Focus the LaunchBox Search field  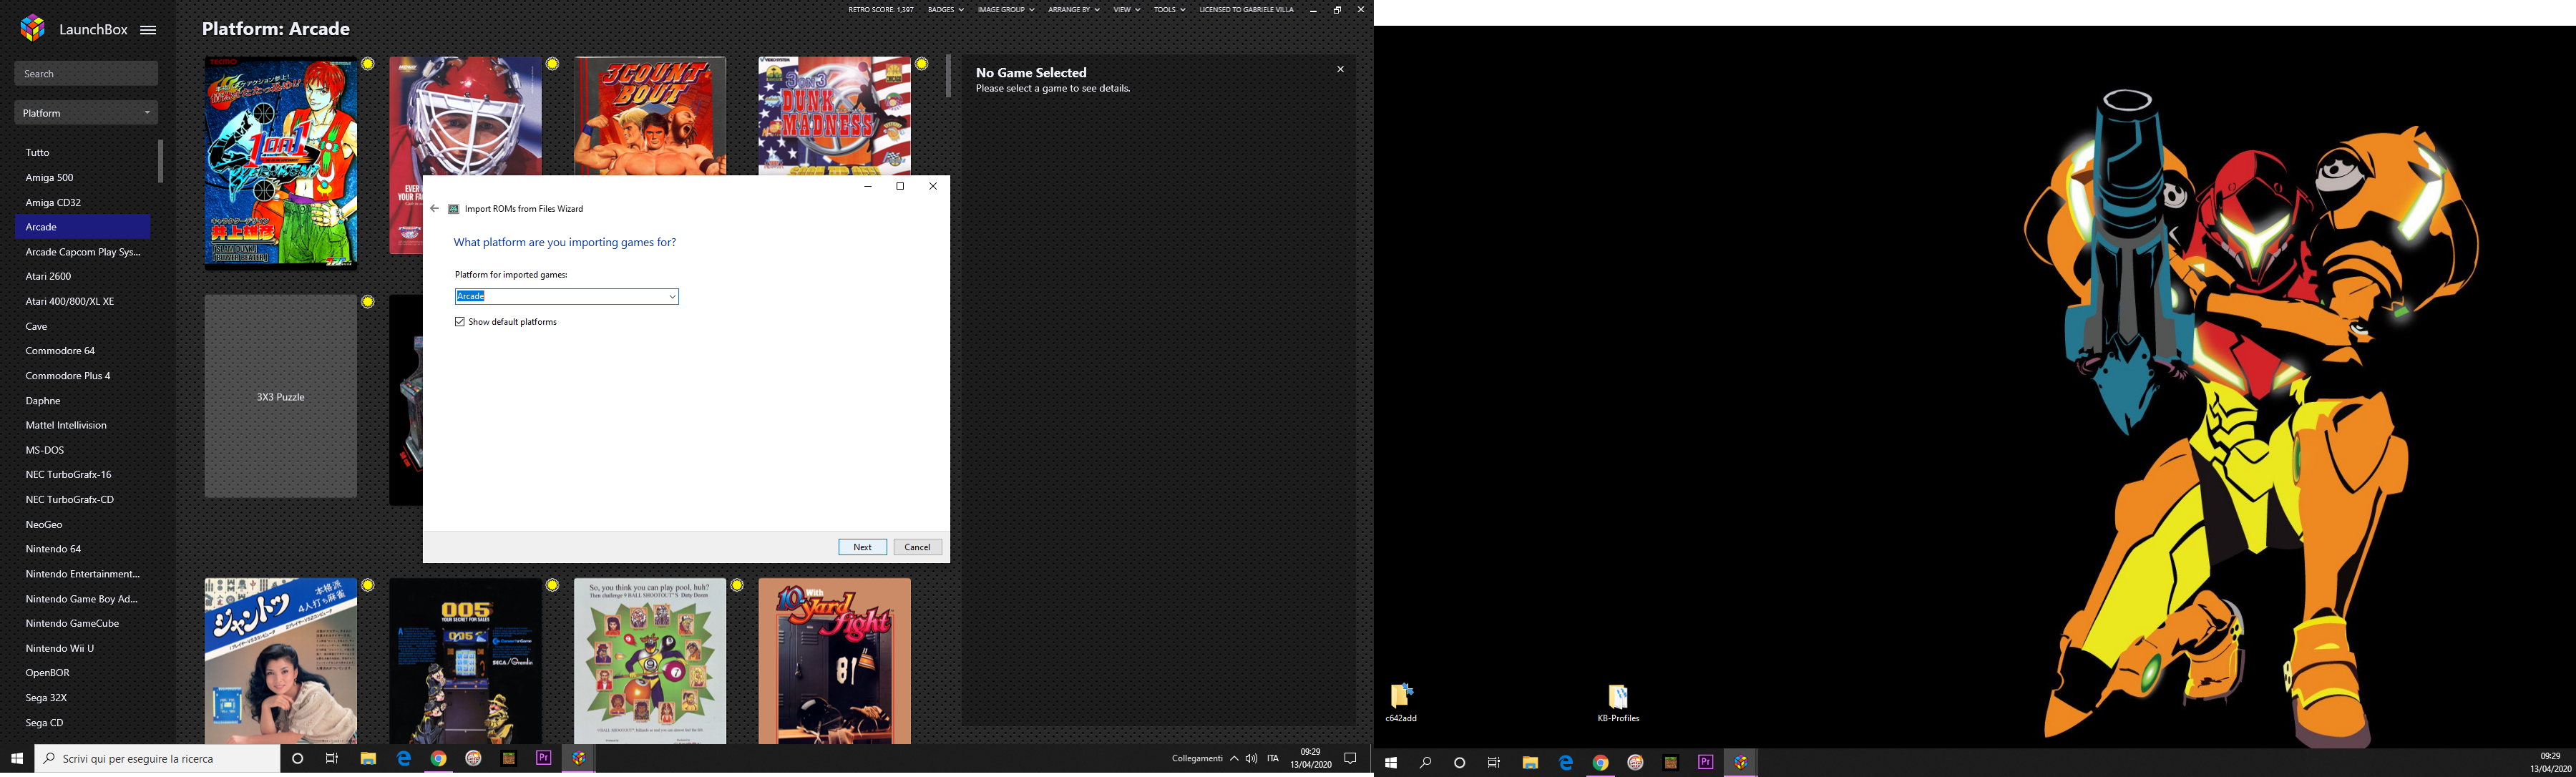(x=86, y=74)
